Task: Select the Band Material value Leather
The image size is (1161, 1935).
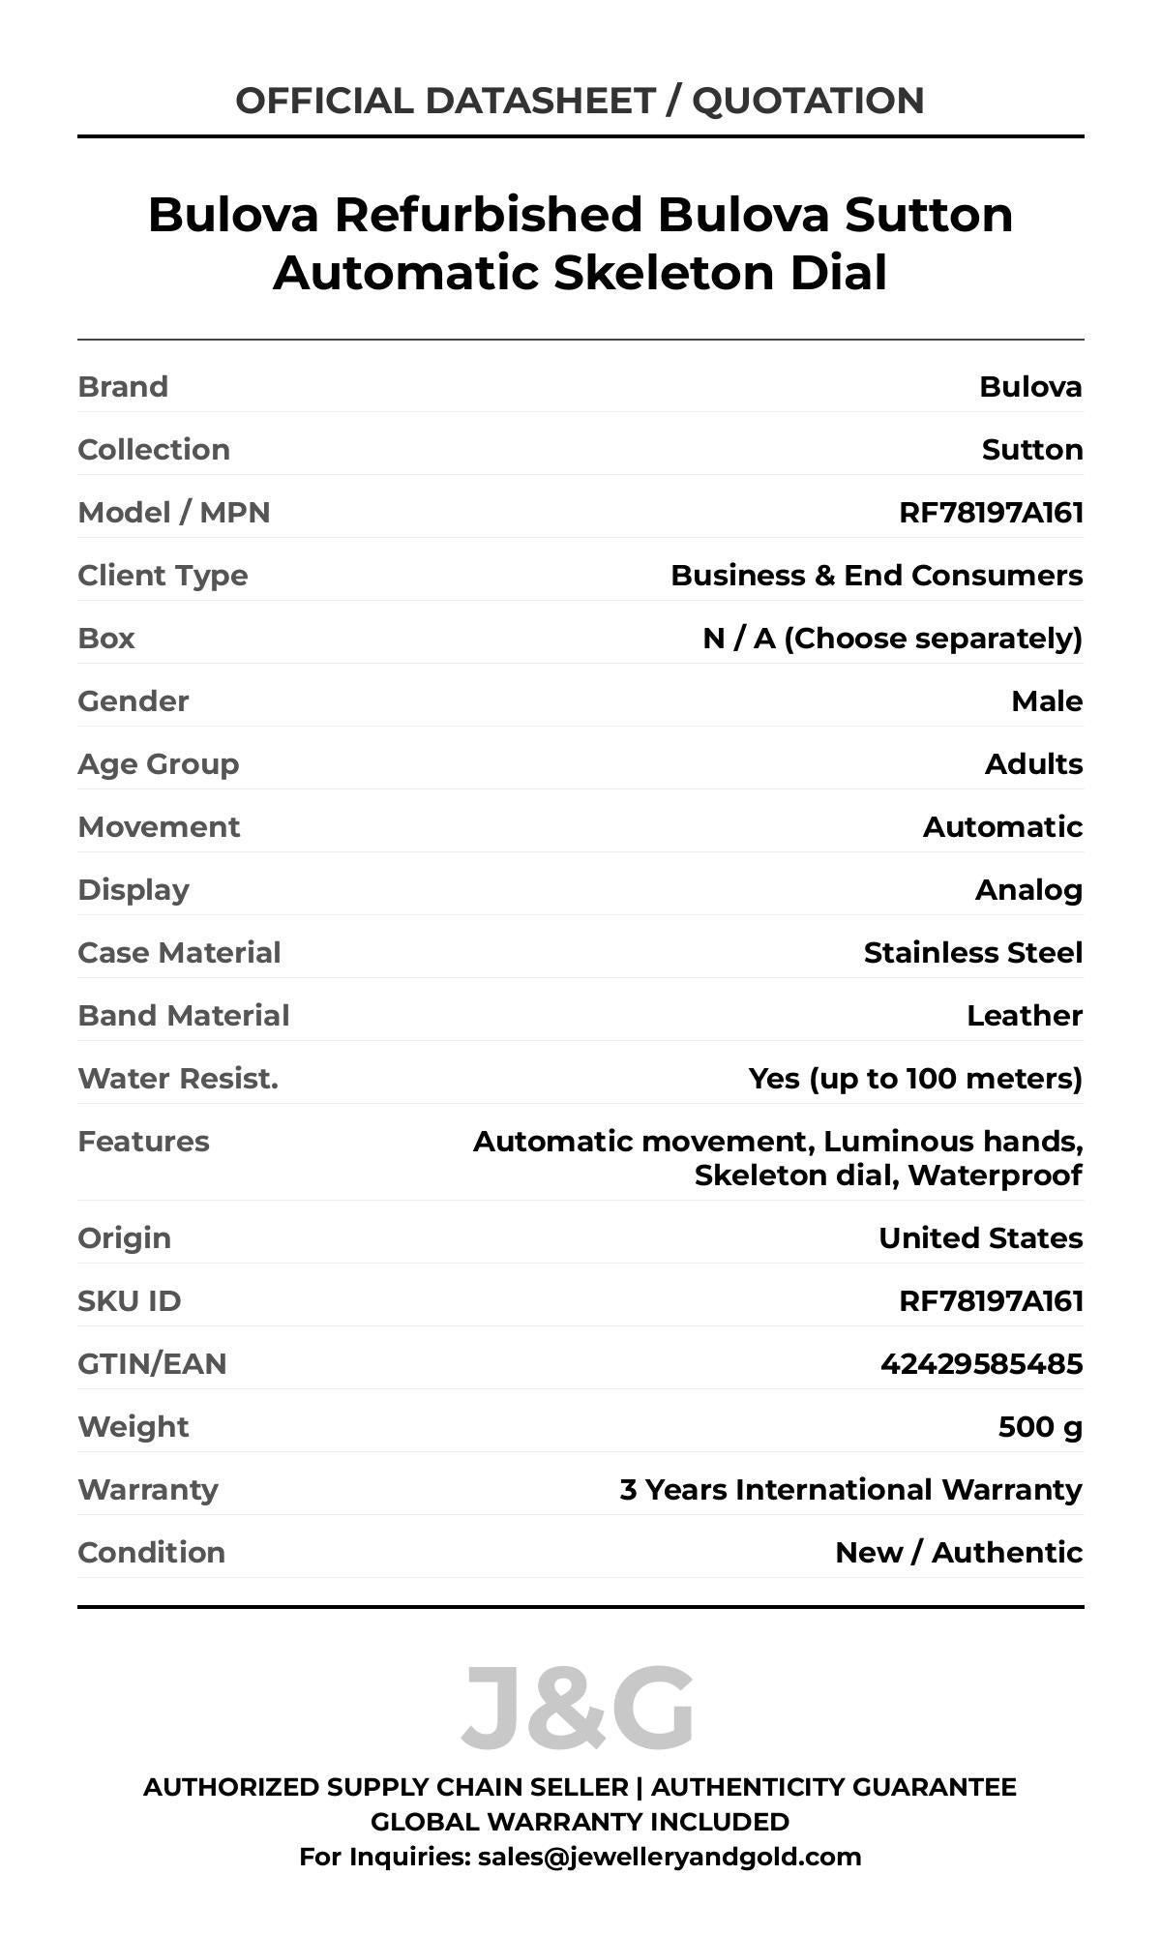Action: [1024, 1015]
